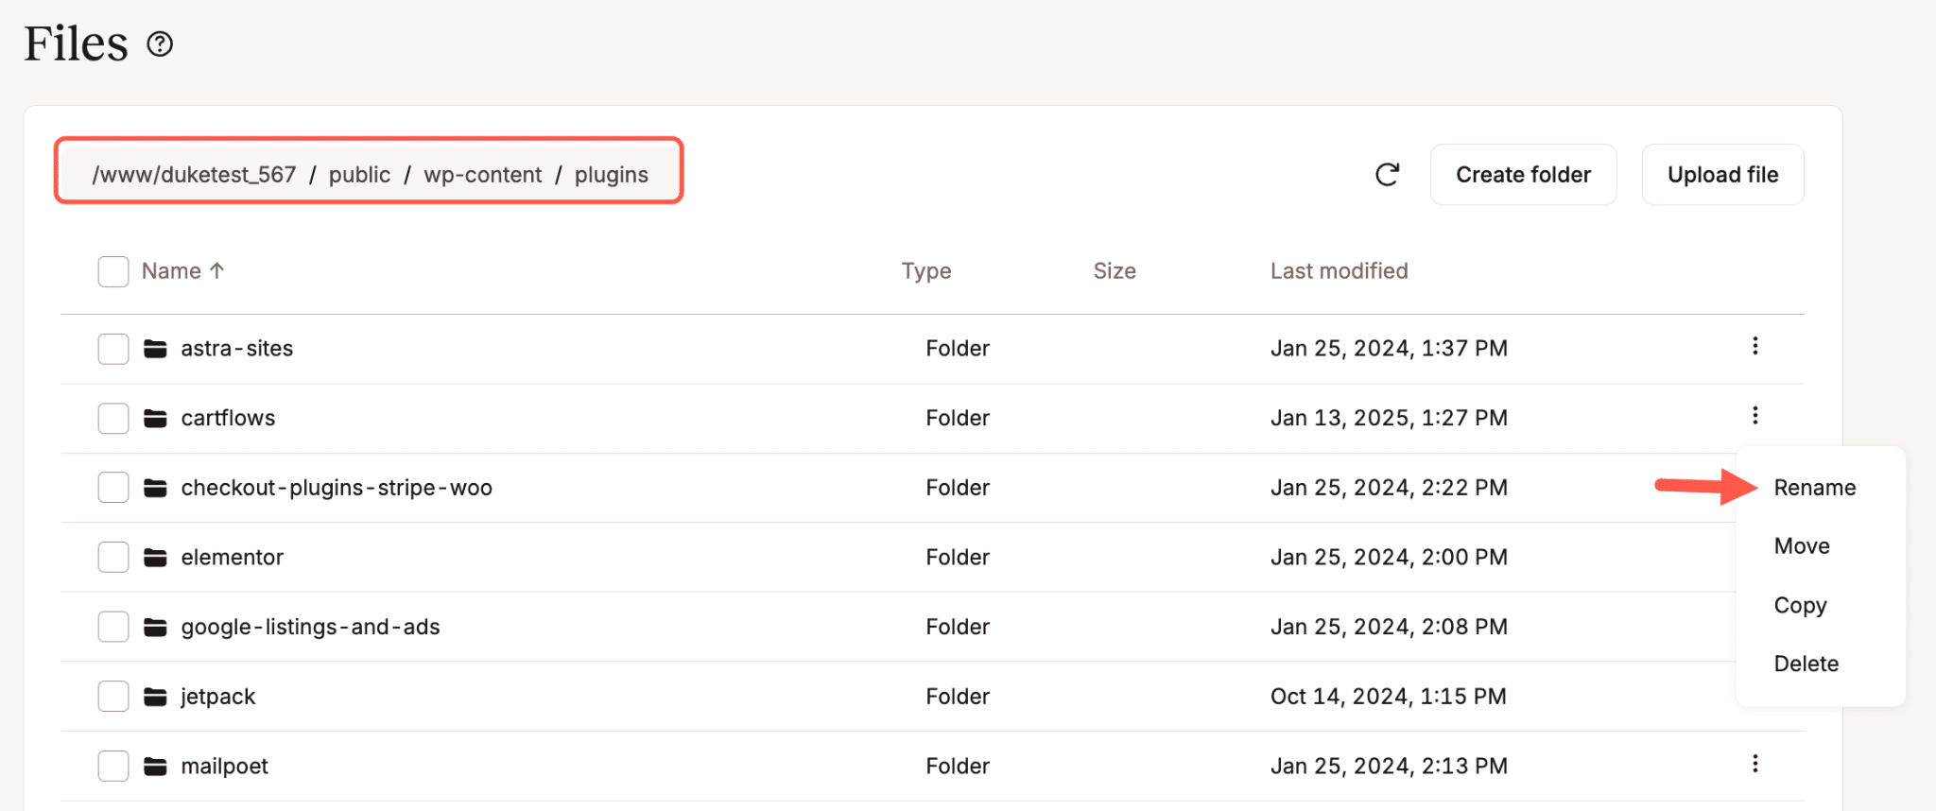The width and height of the screenshot is (1936, 811).
Task: Click date Jan 25, 2024, 2:13 PM
Action: coord(1389,767)
